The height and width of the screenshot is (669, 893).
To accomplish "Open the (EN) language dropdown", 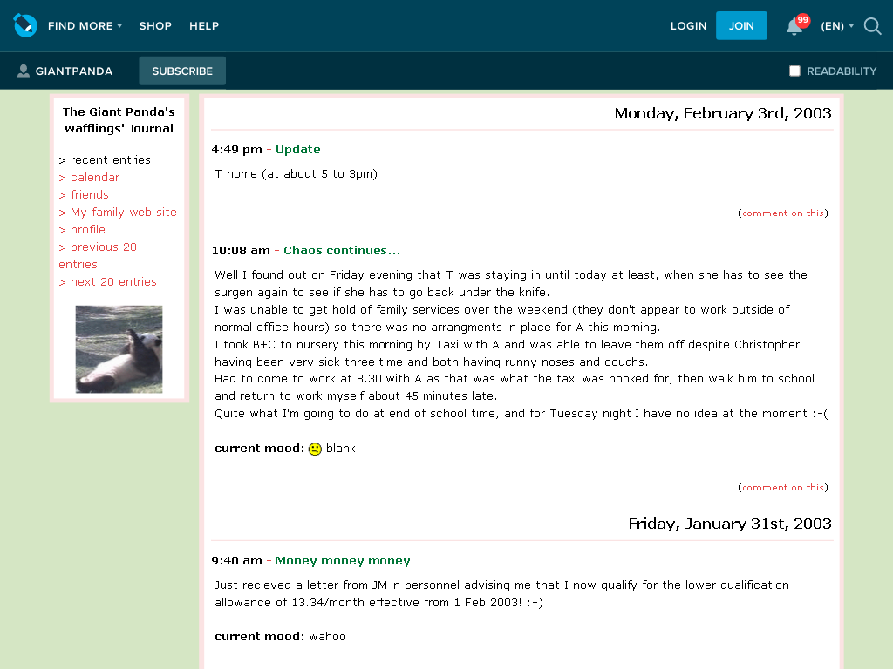I will click(837, 25).
